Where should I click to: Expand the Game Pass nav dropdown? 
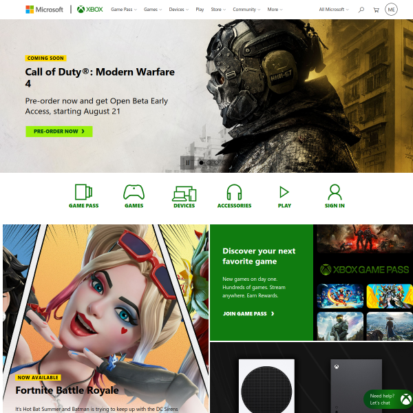coord(124,10)
